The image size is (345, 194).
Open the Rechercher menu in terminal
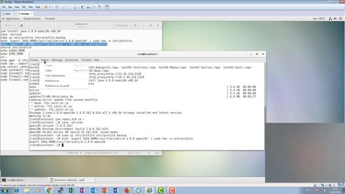[72, 60]
